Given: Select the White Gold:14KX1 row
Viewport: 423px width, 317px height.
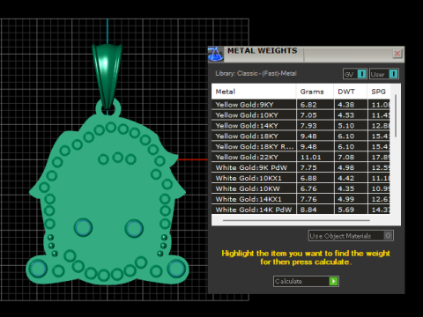Looking at the screenshot, I should 301,199.
